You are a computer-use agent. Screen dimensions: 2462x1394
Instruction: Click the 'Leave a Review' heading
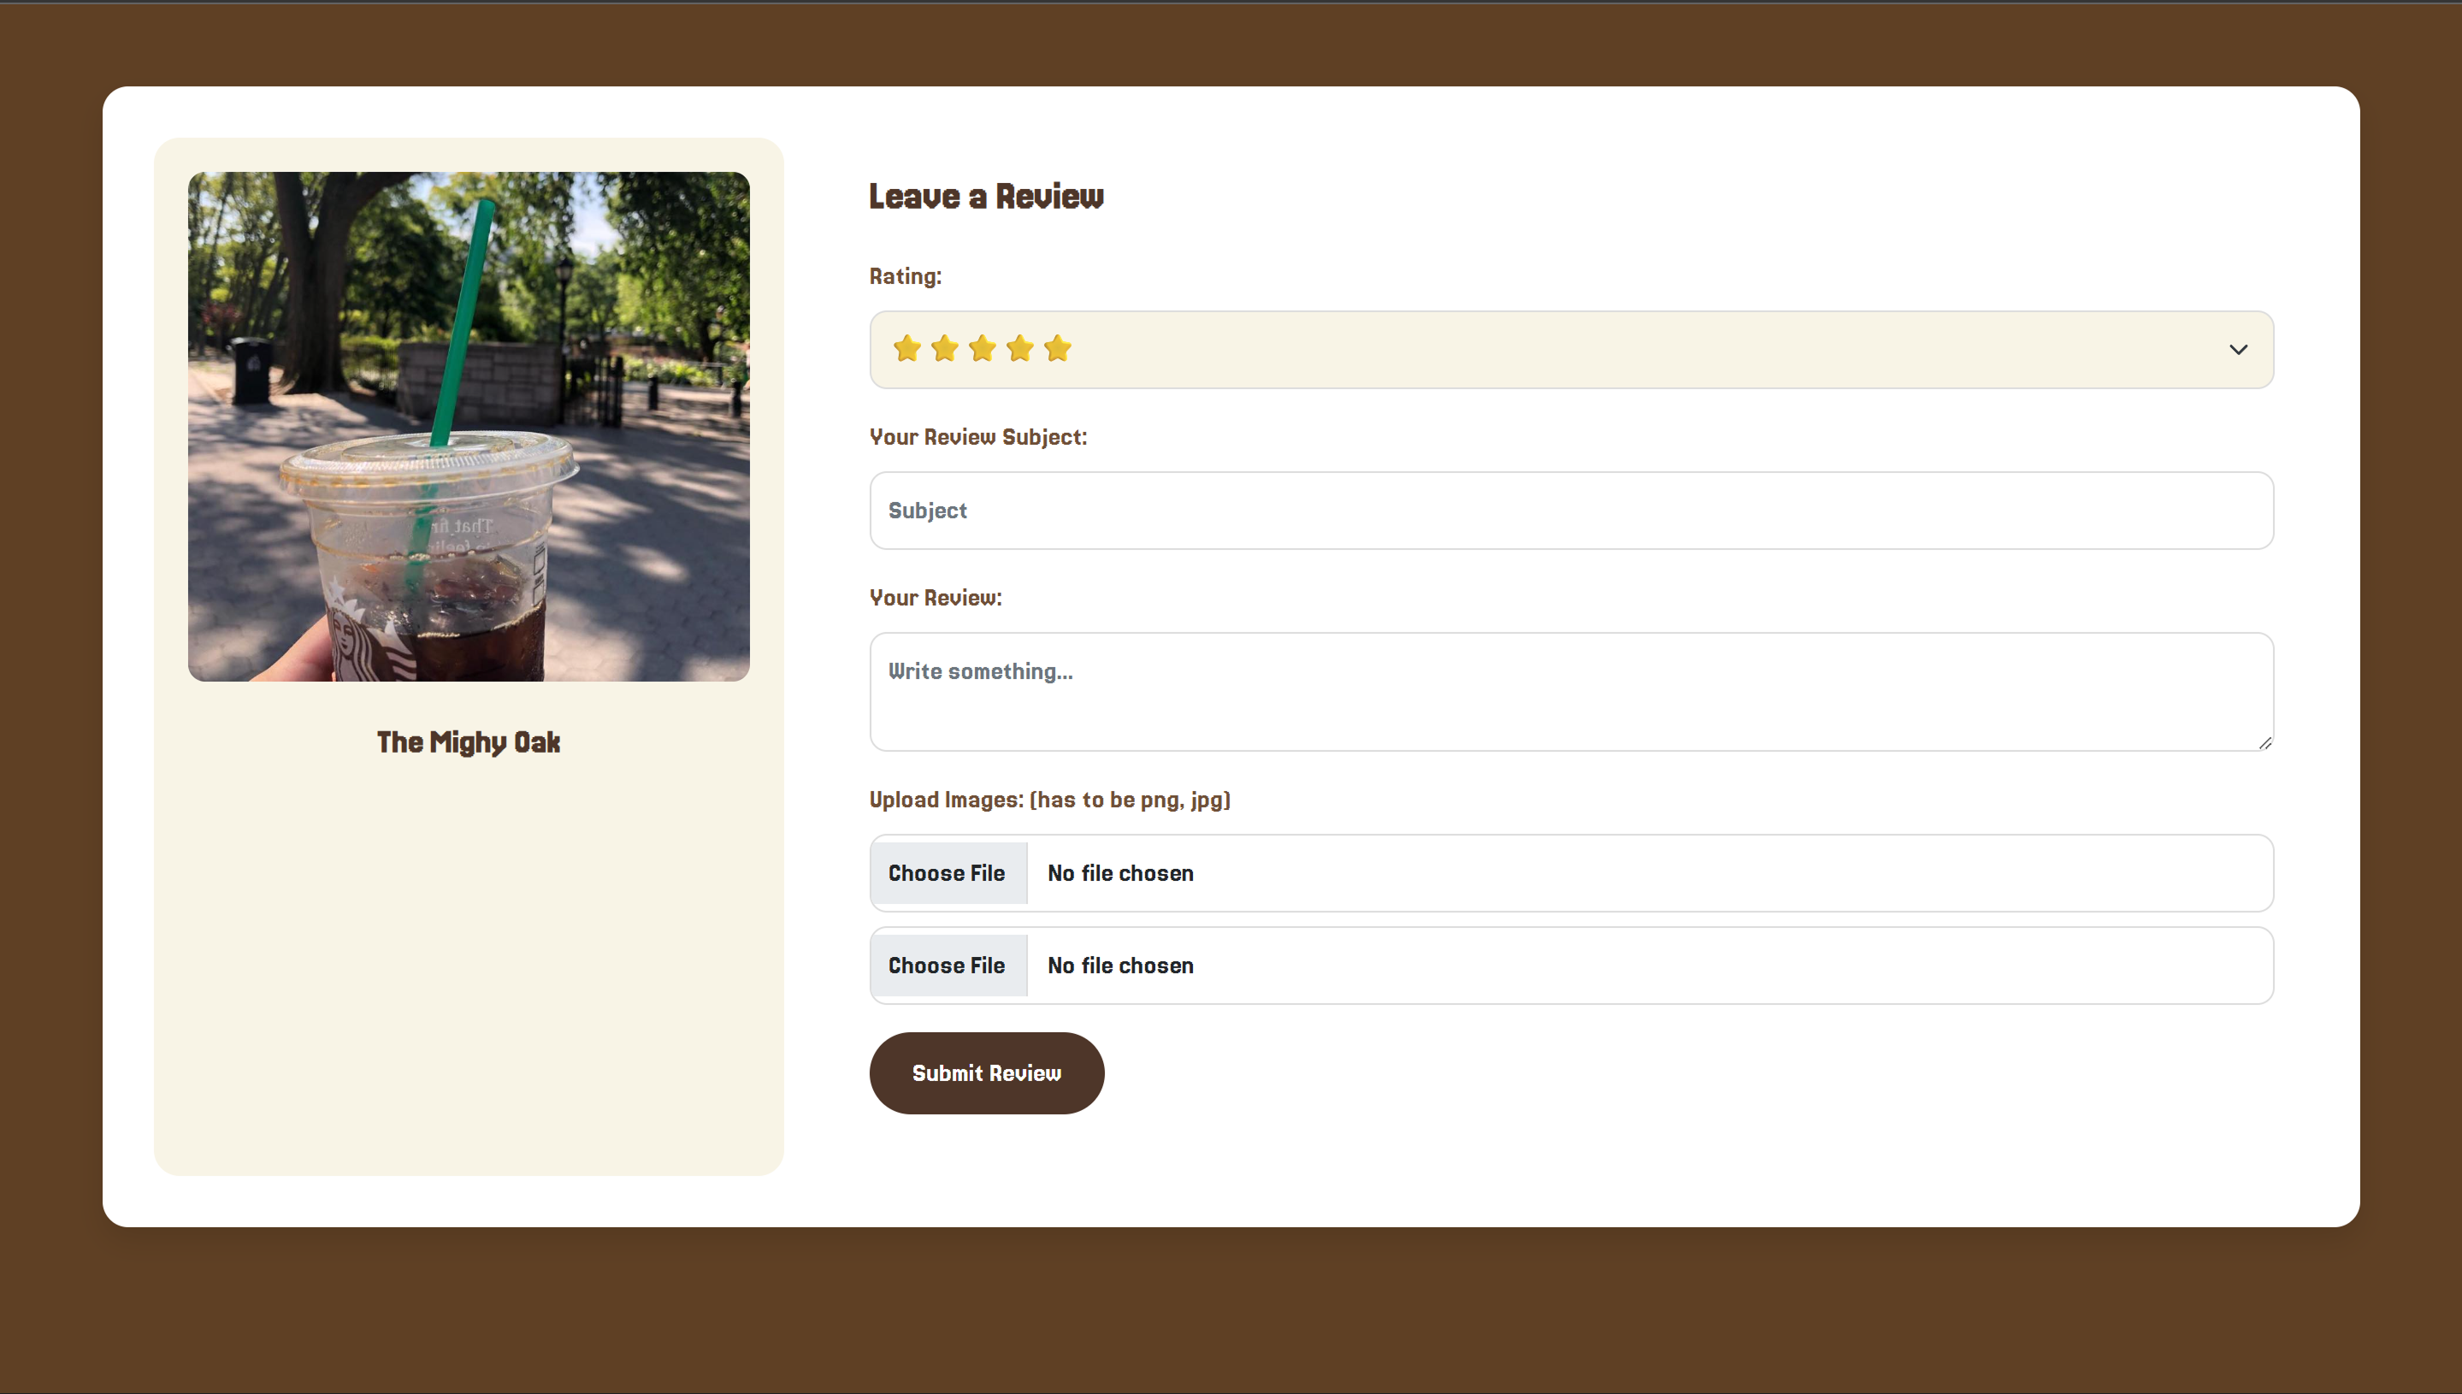tap(986, 196)
